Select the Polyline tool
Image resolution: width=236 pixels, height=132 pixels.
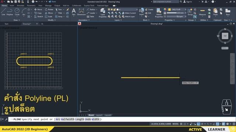point(10,12)
